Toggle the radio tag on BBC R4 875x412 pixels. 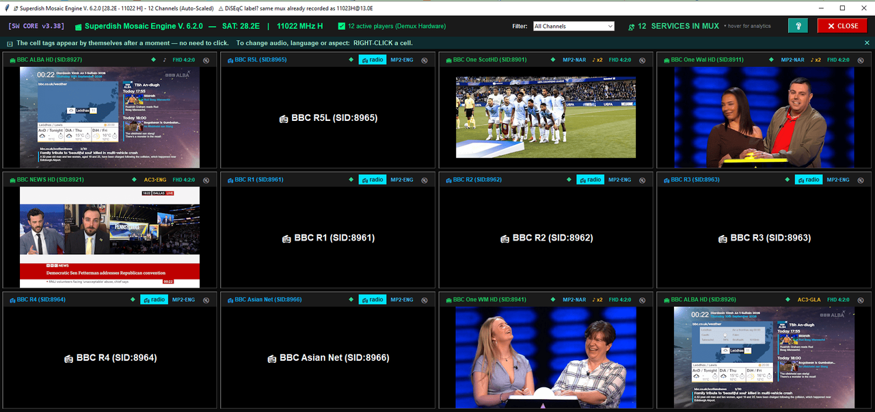click(154, 300)
